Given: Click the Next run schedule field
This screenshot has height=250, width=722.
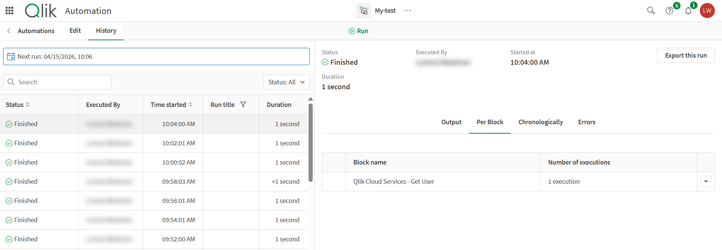Looking at the screenshot, I should pyautogui.click(x=156, y=56).
